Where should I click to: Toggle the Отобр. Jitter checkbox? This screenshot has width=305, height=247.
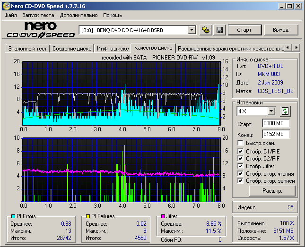(241, 166)
